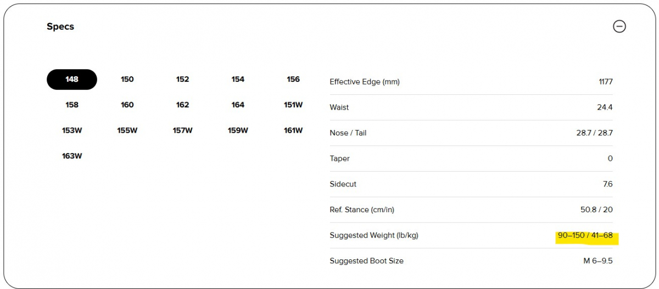Select the 163W wide size
This screenshot has width=659, height=289.
coord(72,156)
